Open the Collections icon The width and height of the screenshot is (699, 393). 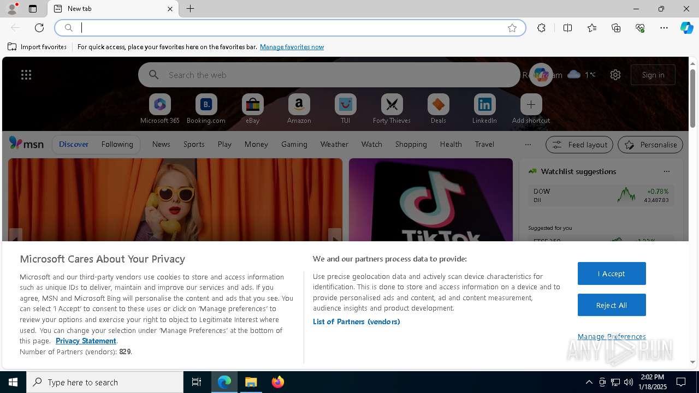616,28
